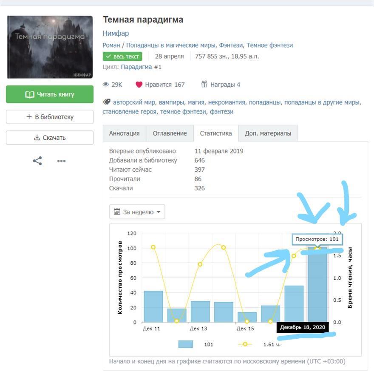Open the author link Нимфар
The image size is (374, 374).
pos(116,33)
